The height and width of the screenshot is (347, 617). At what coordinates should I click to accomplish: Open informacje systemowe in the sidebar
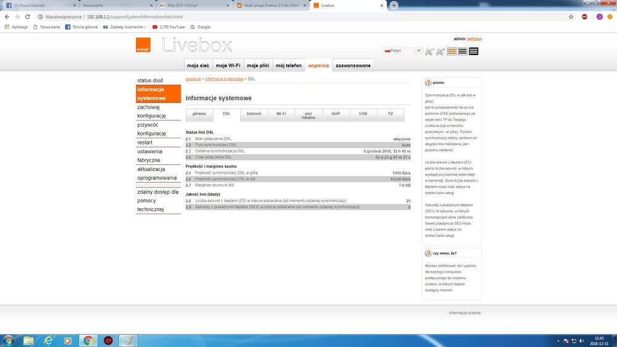tap(158, 94)
